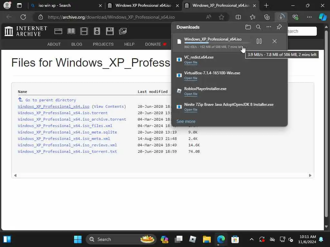Click Windows_XP_Professional_x64.iso file link
Image resolution: width=330 pixels, height=247 pixels.
coord(53,106)
